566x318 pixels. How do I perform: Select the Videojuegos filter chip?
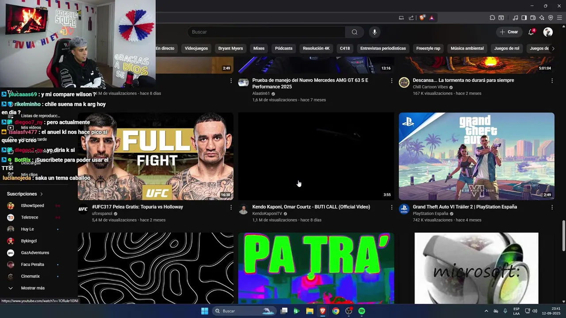196,48
